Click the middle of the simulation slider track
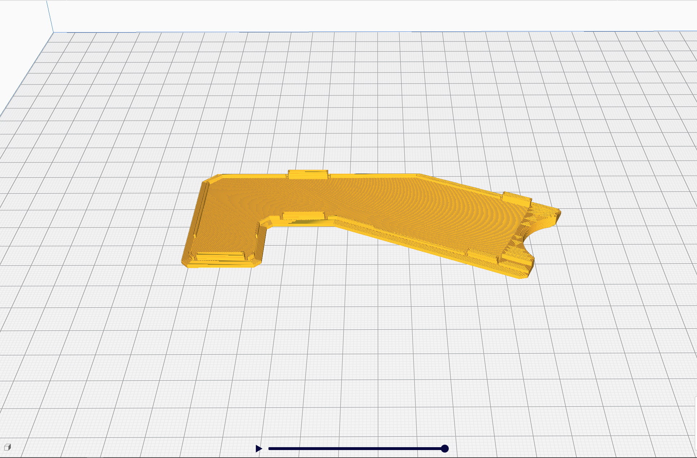Viewport: 697px width, 458px height. click(x=356, y=449)
